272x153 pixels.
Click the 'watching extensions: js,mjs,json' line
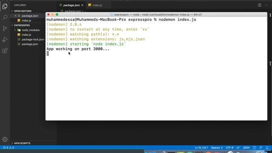coord(96,39)
